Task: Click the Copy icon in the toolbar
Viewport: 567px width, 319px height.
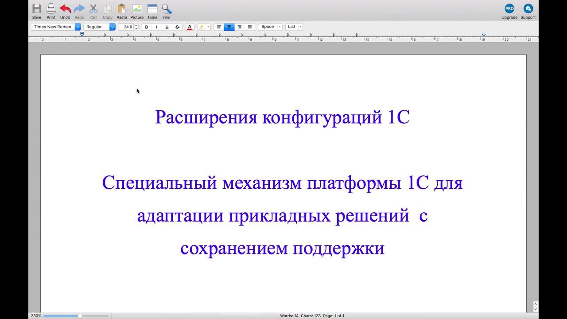Action: pos(108,9)
